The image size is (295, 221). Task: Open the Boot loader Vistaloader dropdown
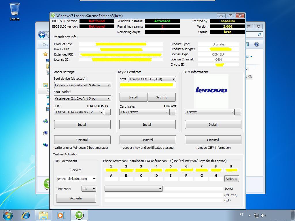tap(82, 98)
